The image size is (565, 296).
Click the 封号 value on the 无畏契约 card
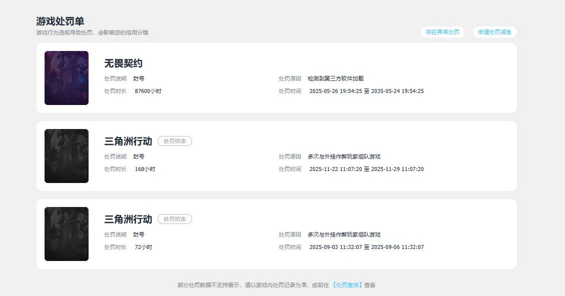tap(139, 78)
